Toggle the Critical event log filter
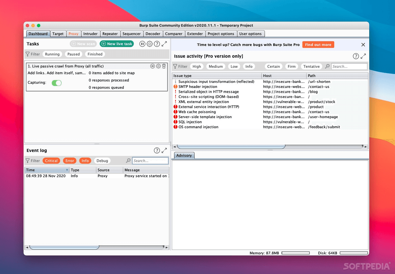395x274 pixels. (51, 161)
